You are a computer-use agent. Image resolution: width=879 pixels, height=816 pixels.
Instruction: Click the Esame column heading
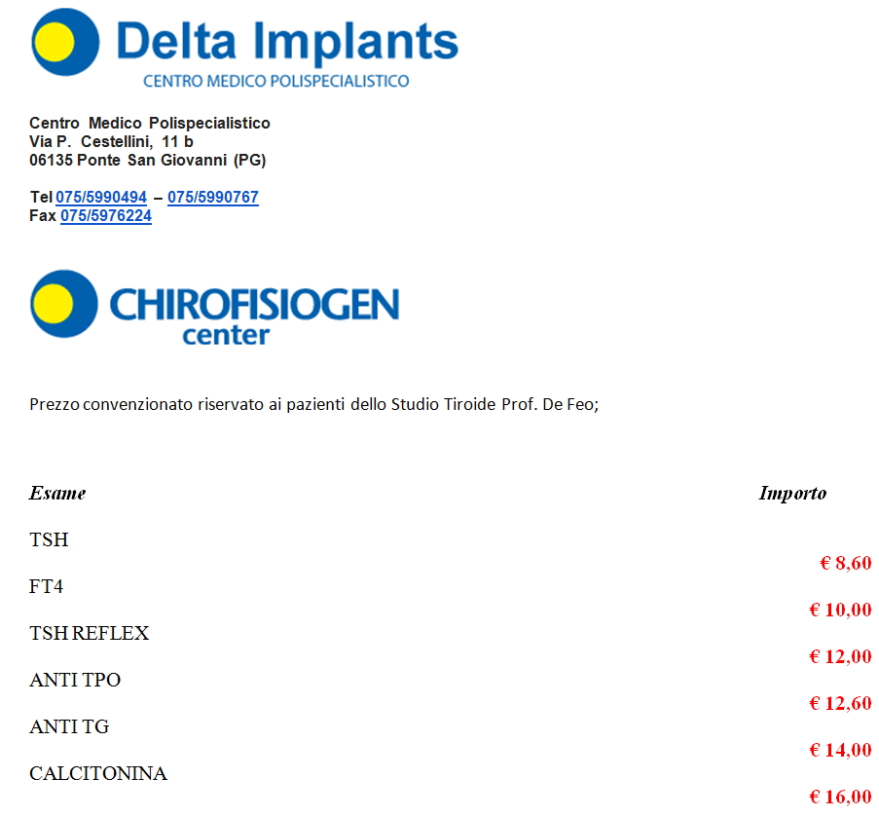(57, 493)
